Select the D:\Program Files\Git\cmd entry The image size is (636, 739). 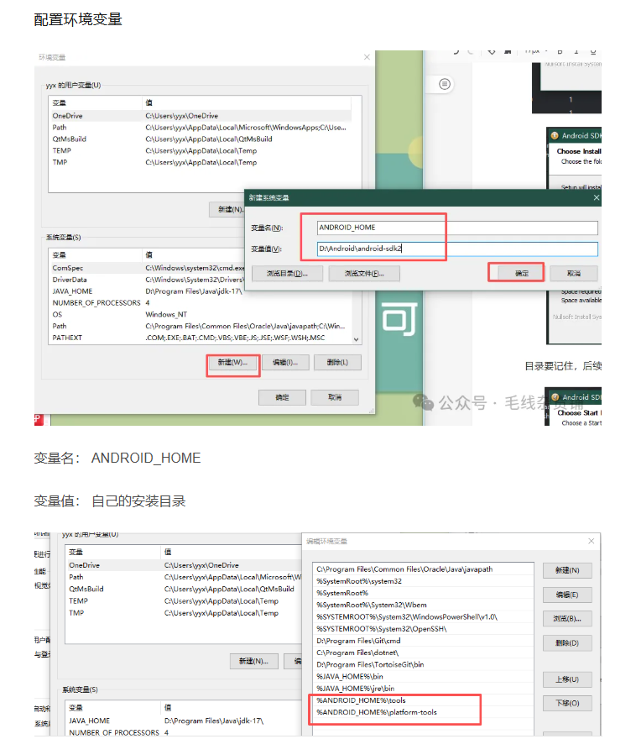pos(423,641)
